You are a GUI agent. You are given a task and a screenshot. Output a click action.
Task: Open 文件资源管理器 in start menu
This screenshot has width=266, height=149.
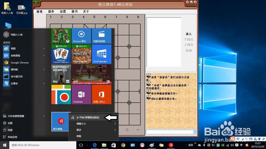16,116
